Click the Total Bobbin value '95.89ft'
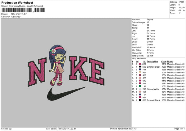This screenshot has height=131, width=186. 150,56
